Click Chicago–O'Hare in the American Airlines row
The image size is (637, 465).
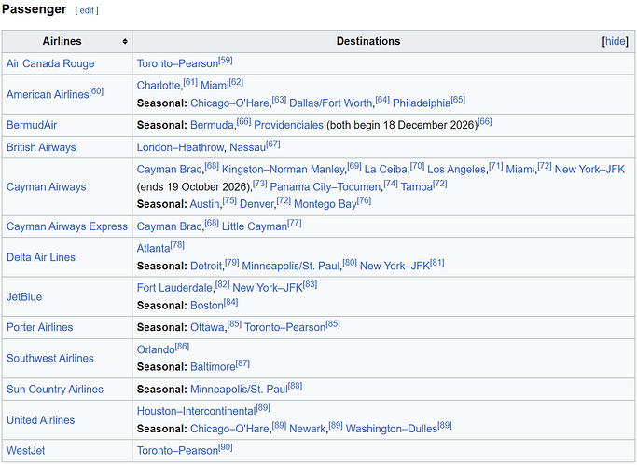tap(230, 103)
